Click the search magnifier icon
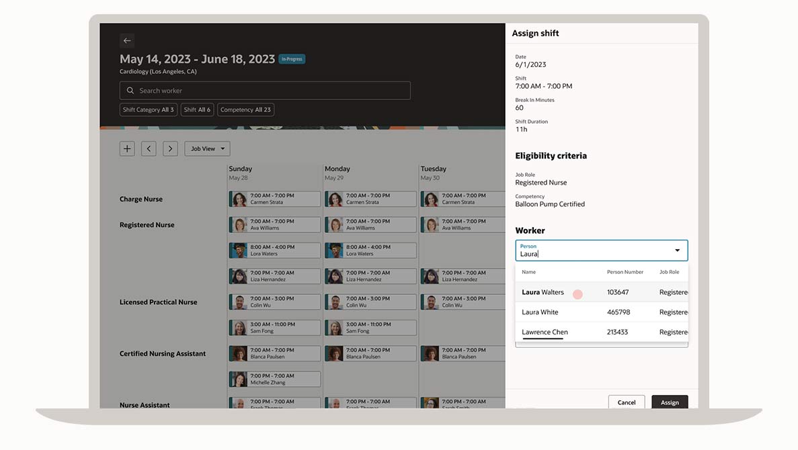Image resolution: width=798 pixels, height=450 pixels. tap(130, 91)
